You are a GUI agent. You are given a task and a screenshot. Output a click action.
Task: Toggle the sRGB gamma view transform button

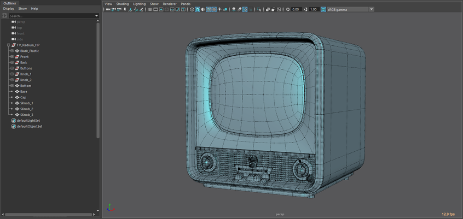[323, 9]
